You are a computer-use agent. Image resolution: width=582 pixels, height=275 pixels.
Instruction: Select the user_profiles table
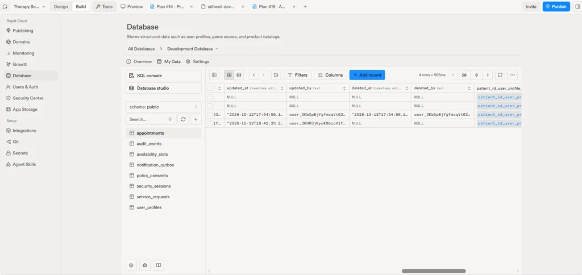pyautogui.click(x=163, y=207)
